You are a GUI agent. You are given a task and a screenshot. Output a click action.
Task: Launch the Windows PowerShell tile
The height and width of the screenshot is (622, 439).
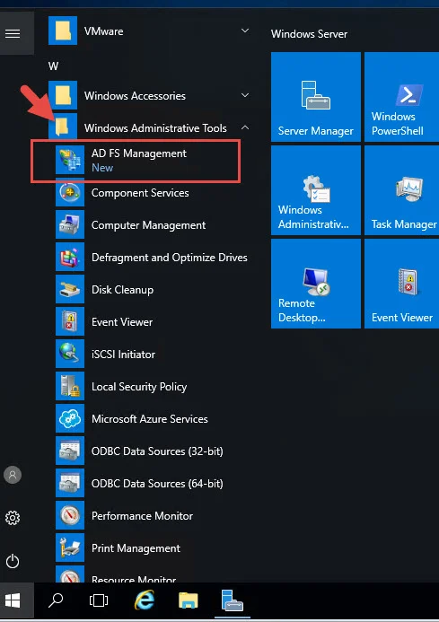401,97
